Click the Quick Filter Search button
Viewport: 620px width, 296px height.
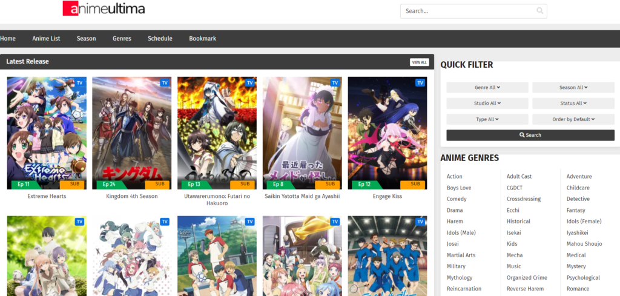530,135
